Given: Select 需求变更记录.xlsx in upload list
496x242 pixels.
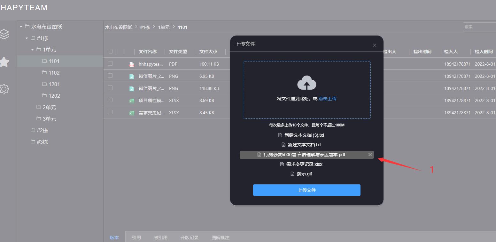Looking at the screenshot, I should (x=304, y=164).
